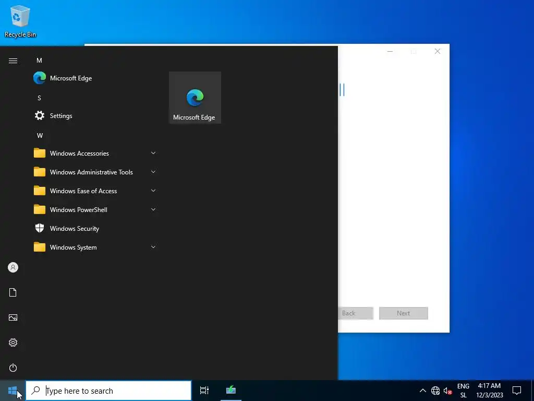
Task: Jump via the letter S group header
Action: 39,98
